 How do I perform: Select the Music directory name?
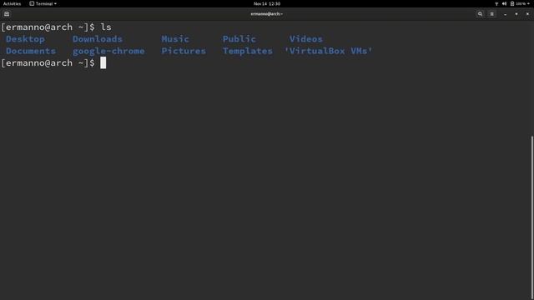175,39
